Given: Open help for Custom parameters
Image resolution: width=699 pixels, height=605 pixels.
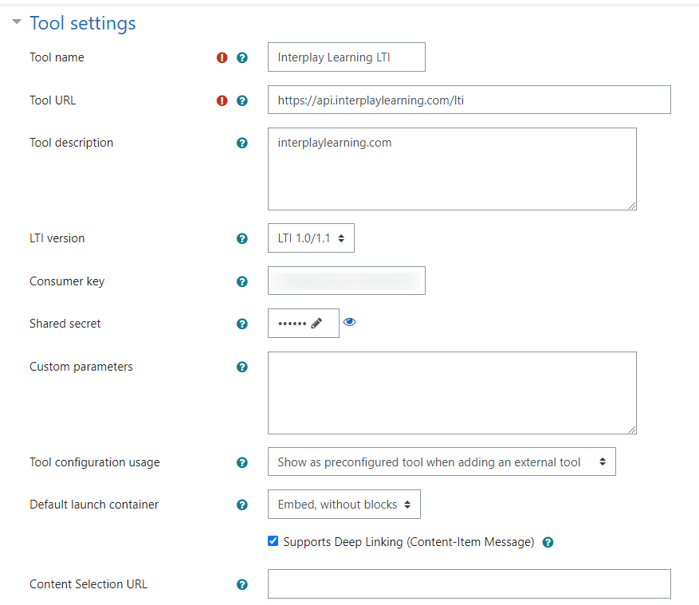Looking at the screenshot, I should (242, 367).
